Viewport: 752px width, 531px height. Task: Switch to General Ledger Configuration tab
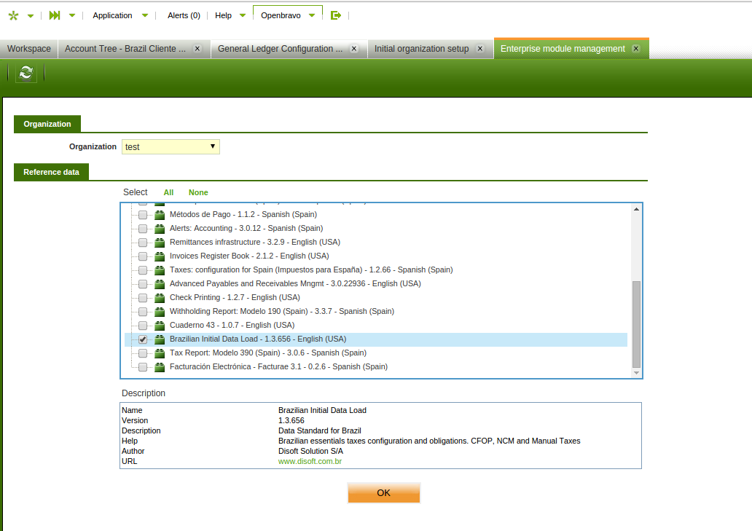click(280, 49)
